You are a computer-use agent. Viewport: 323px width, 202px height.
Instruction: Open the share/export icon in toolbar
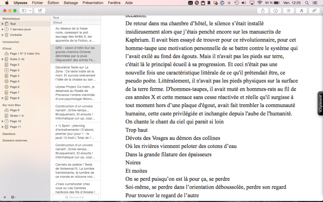pos(263,10)
